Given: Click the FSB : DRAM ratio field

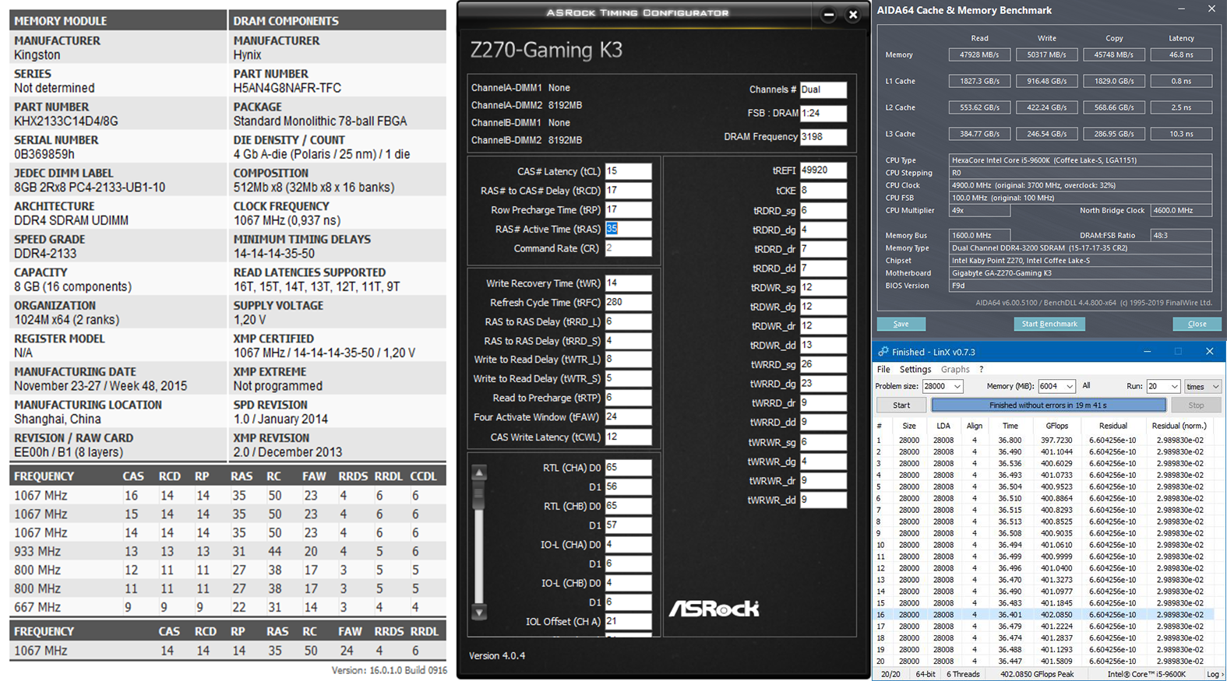Looking at the screenshot, I should [823, 114].
